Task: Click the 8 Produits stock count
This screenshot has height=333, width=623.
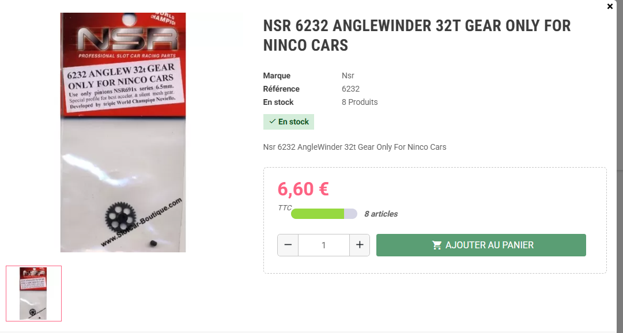Action: (360, 102)
